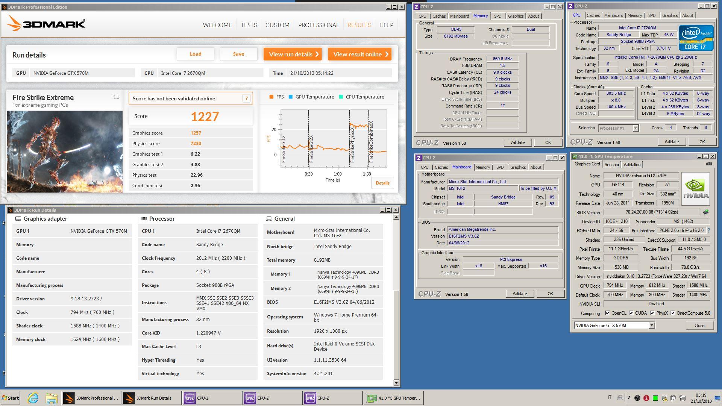Click View result online button
722x406 pixels.
click(360, 54)
